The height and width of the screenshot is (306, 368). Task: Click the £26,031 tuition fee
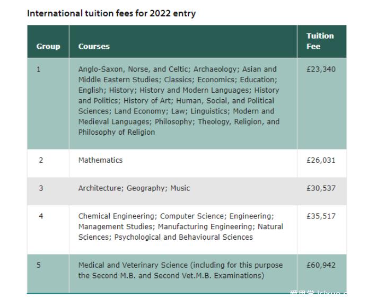pyautogui.click(x=321, y=160)
